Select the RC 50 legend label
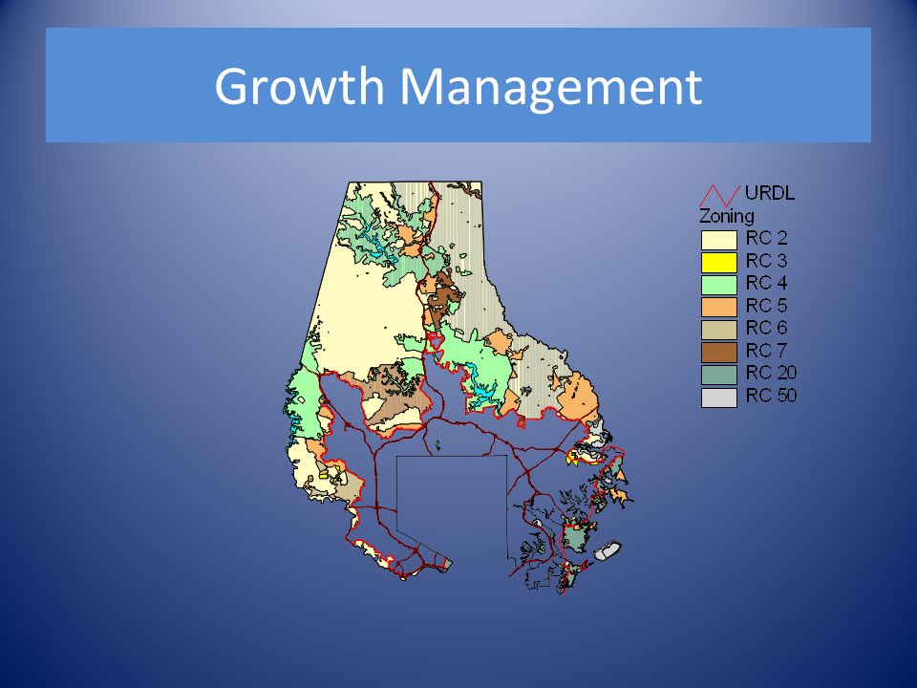 pyautogui.click(x=771, y=396)
